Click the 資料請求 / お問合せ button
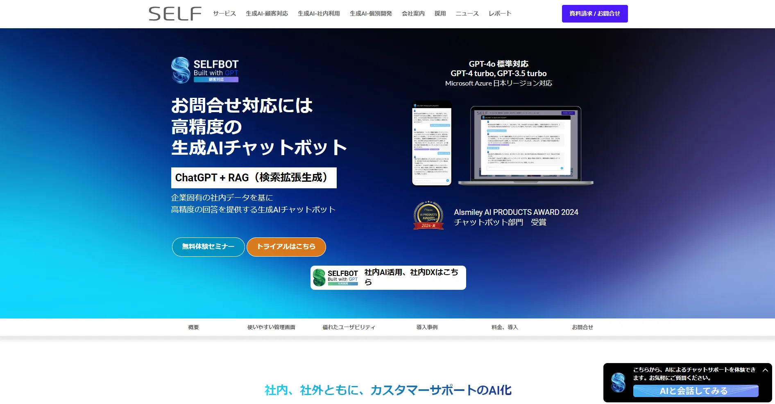This screenshot has height=404, width=775. point(594,14)
